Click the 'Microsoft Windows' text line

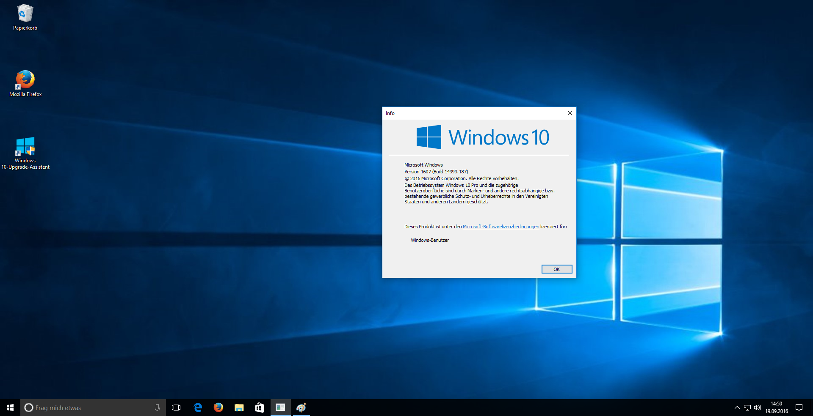(x=423, y=165)
